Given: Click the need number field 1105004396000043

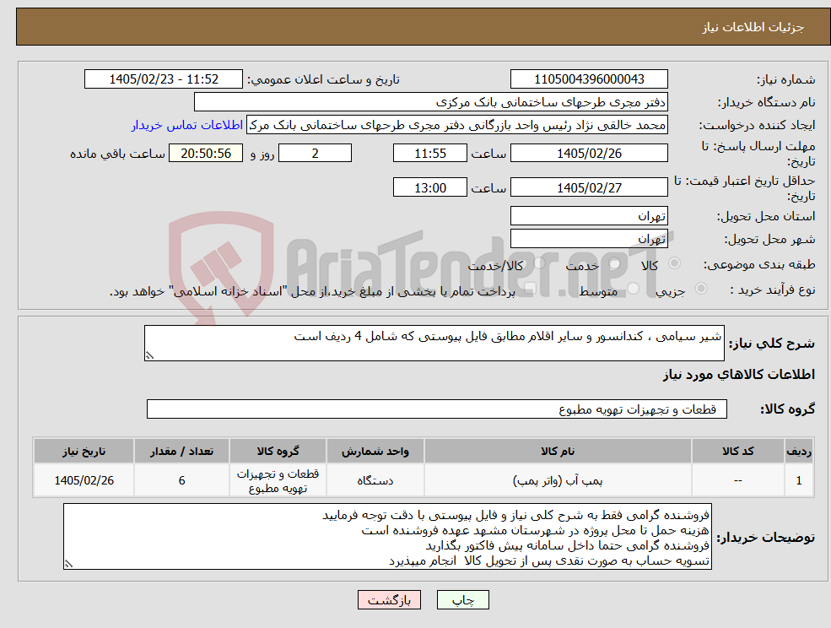Looking at the screenshot, I should click(x=589, y=79).
